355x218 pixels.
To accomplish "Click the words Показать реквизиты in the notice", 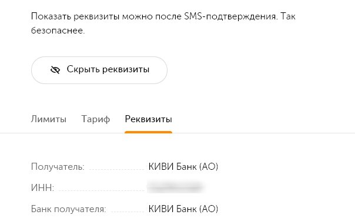I will pyautogui.click(x=75, y=17).
